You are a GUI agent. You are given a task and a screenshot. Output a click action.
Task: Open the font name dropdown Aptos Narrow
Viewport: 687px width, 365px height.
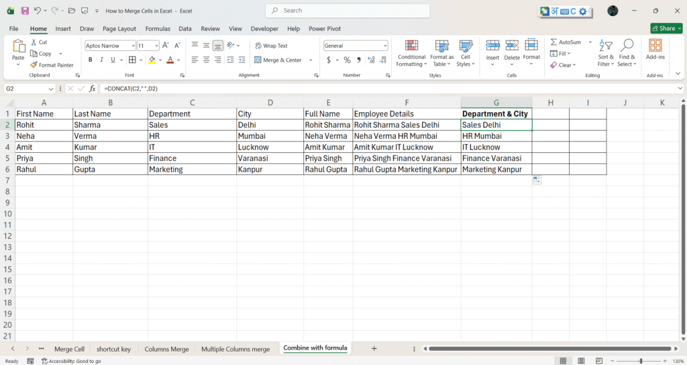click(133, 46)
